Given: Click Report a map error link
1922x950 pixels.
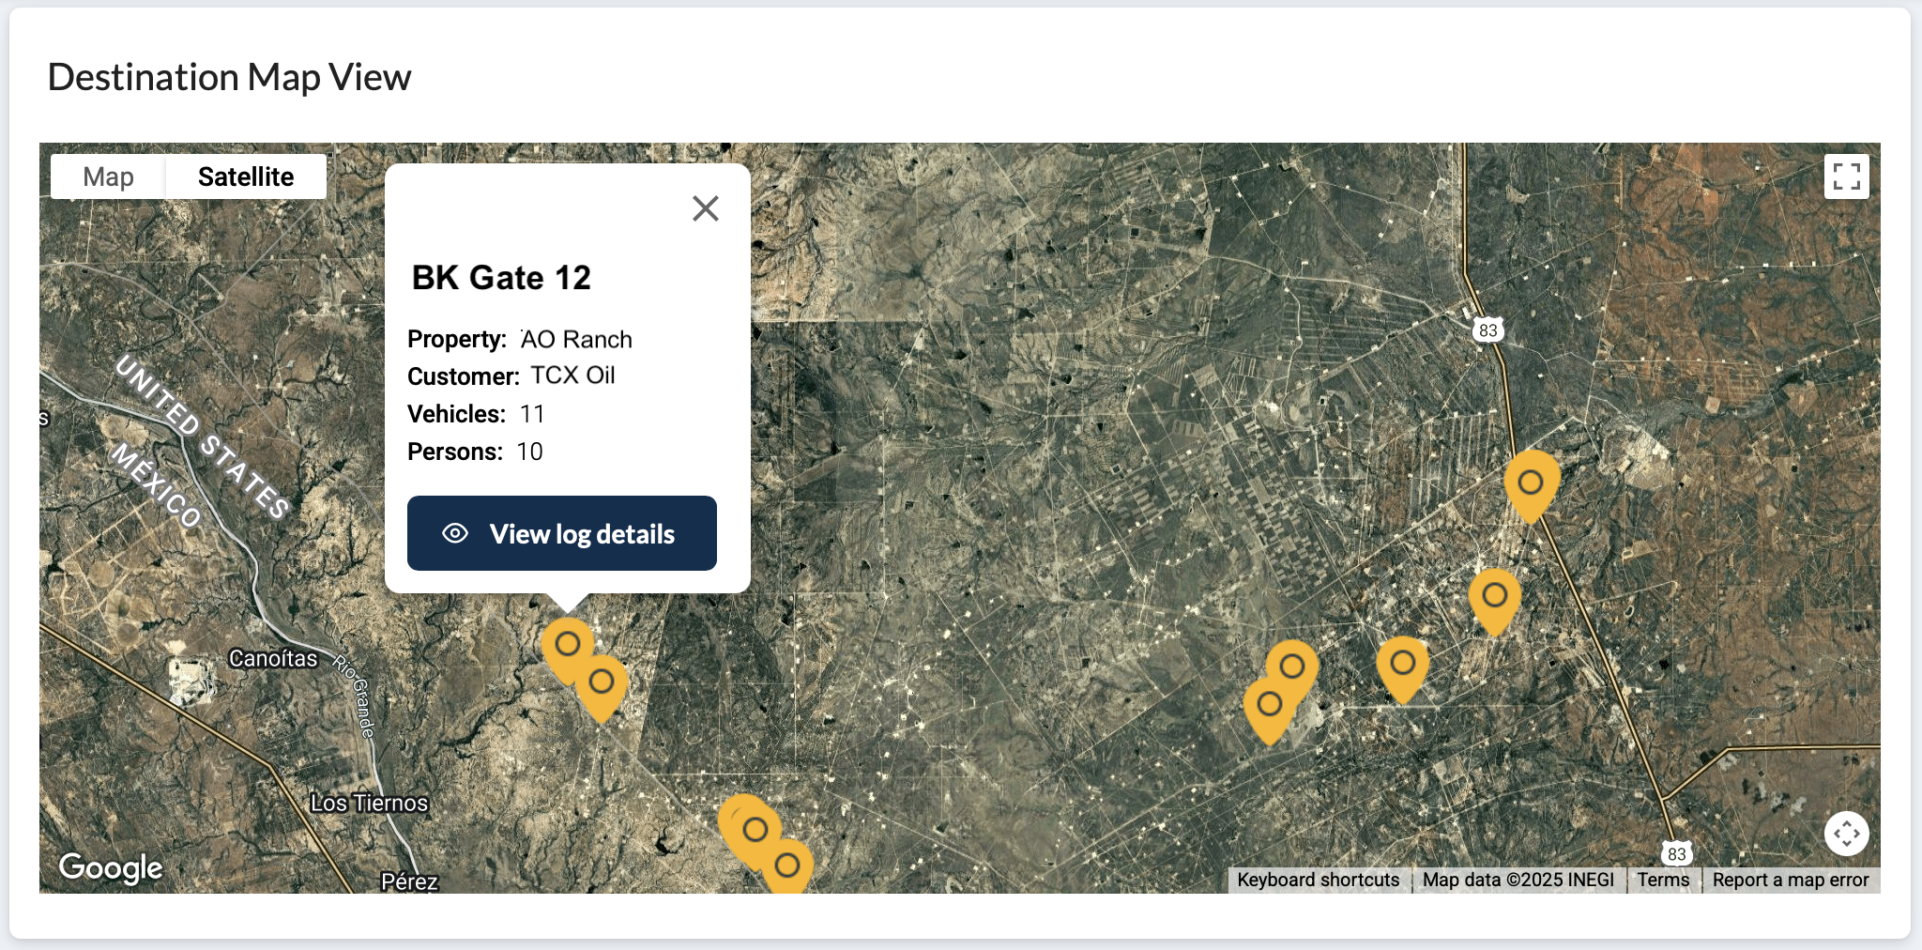Looking at the screenshot, I should coord(1790,880).
